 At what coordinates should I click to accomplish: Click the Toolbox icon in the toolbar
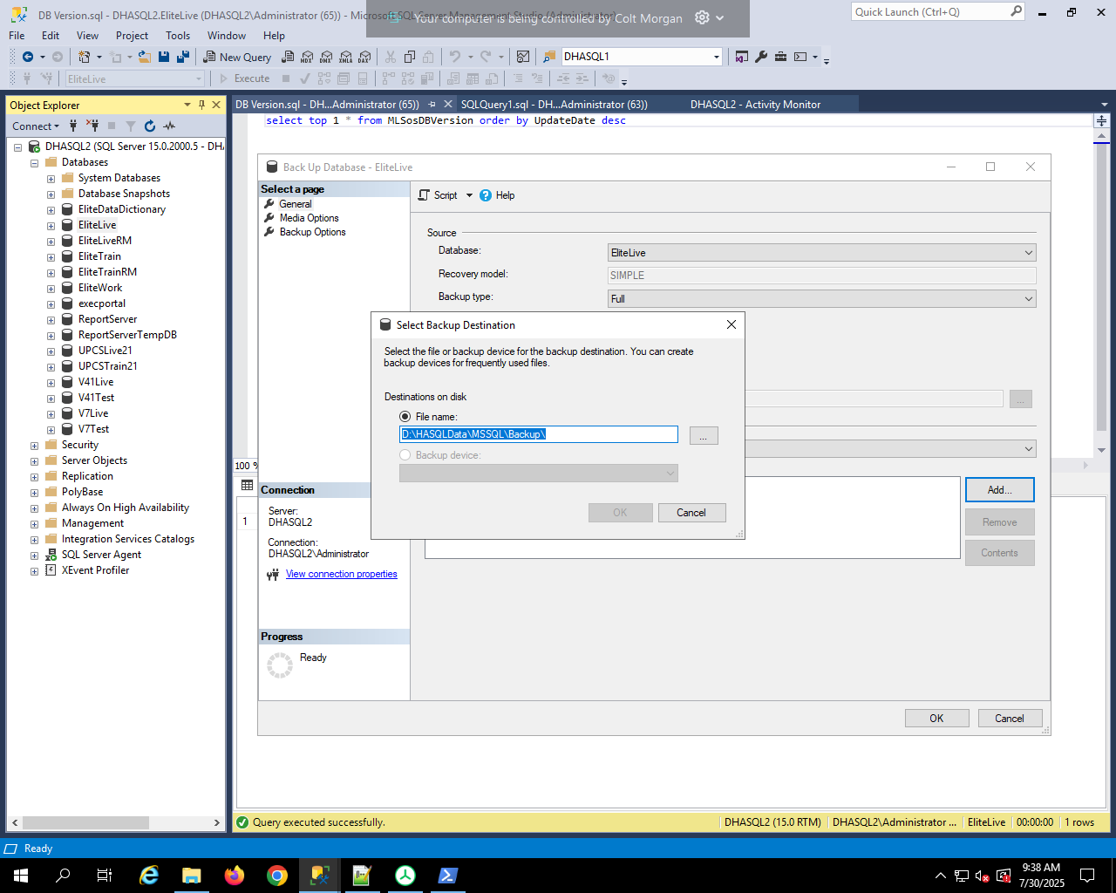(x=780, y=57)
